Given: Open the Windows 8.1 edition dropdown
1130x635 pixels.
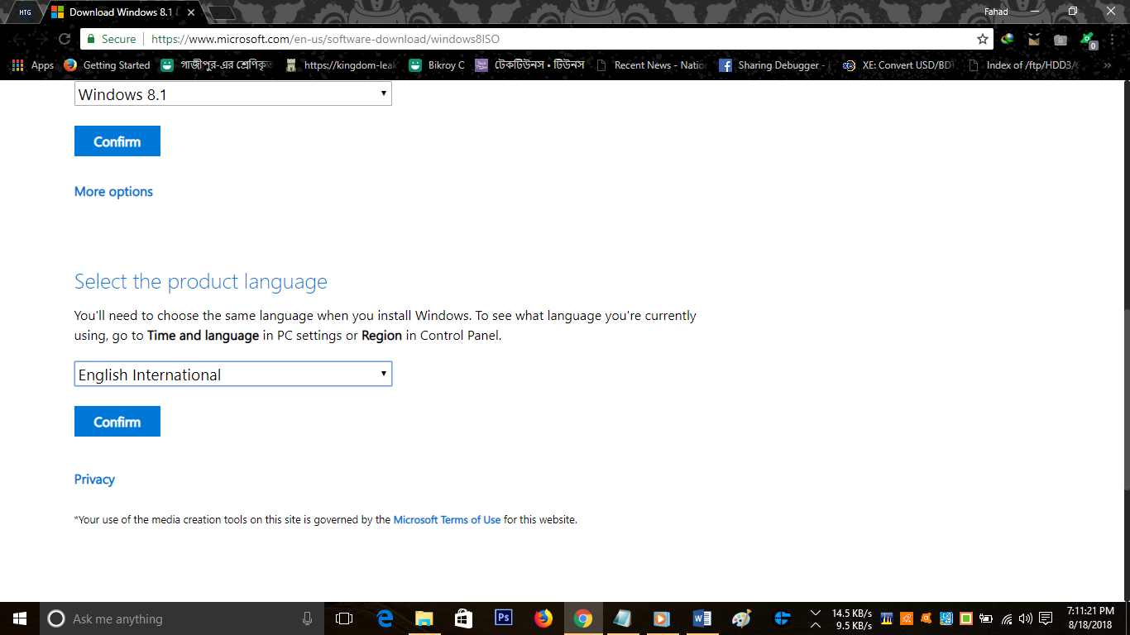Looking at the screenshot, I should click(x=233, y=94).
